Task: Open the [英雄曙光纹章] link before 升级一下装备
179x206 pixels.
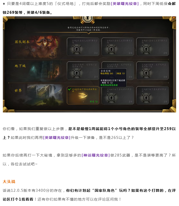Action: coord(57,138)
